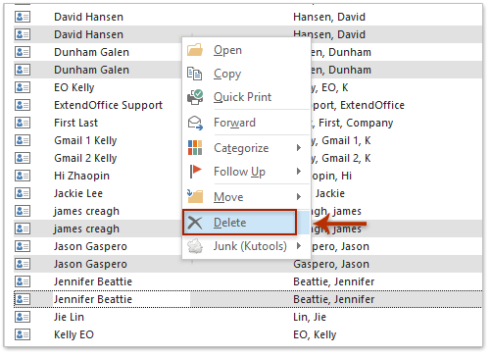Click contact card icon beside Jie Lin
This screenshot has height=356, width=491.
(x=23, y=317)
